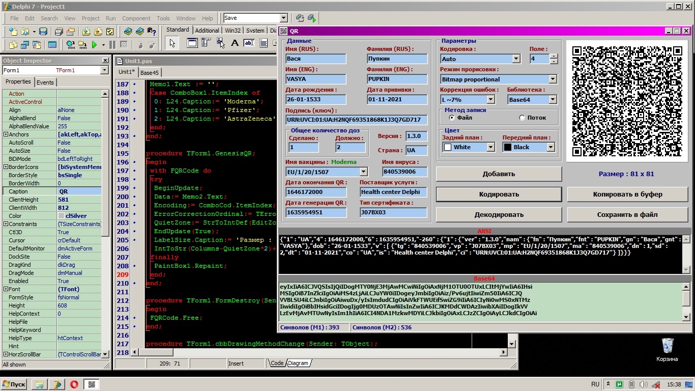This screenshot has height=391, width=695.
Task: Click the Pause toolbar icon
Action: click(x=112, y=45)
